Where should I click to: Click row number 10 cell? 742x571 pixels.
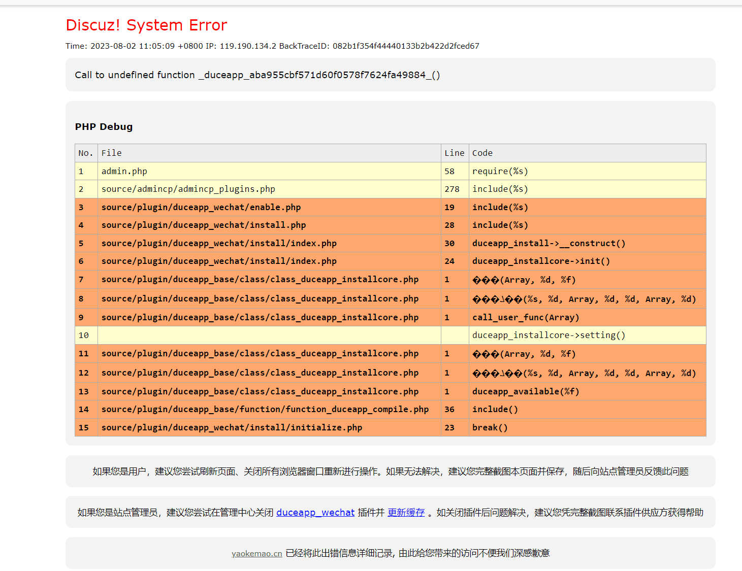86,335
